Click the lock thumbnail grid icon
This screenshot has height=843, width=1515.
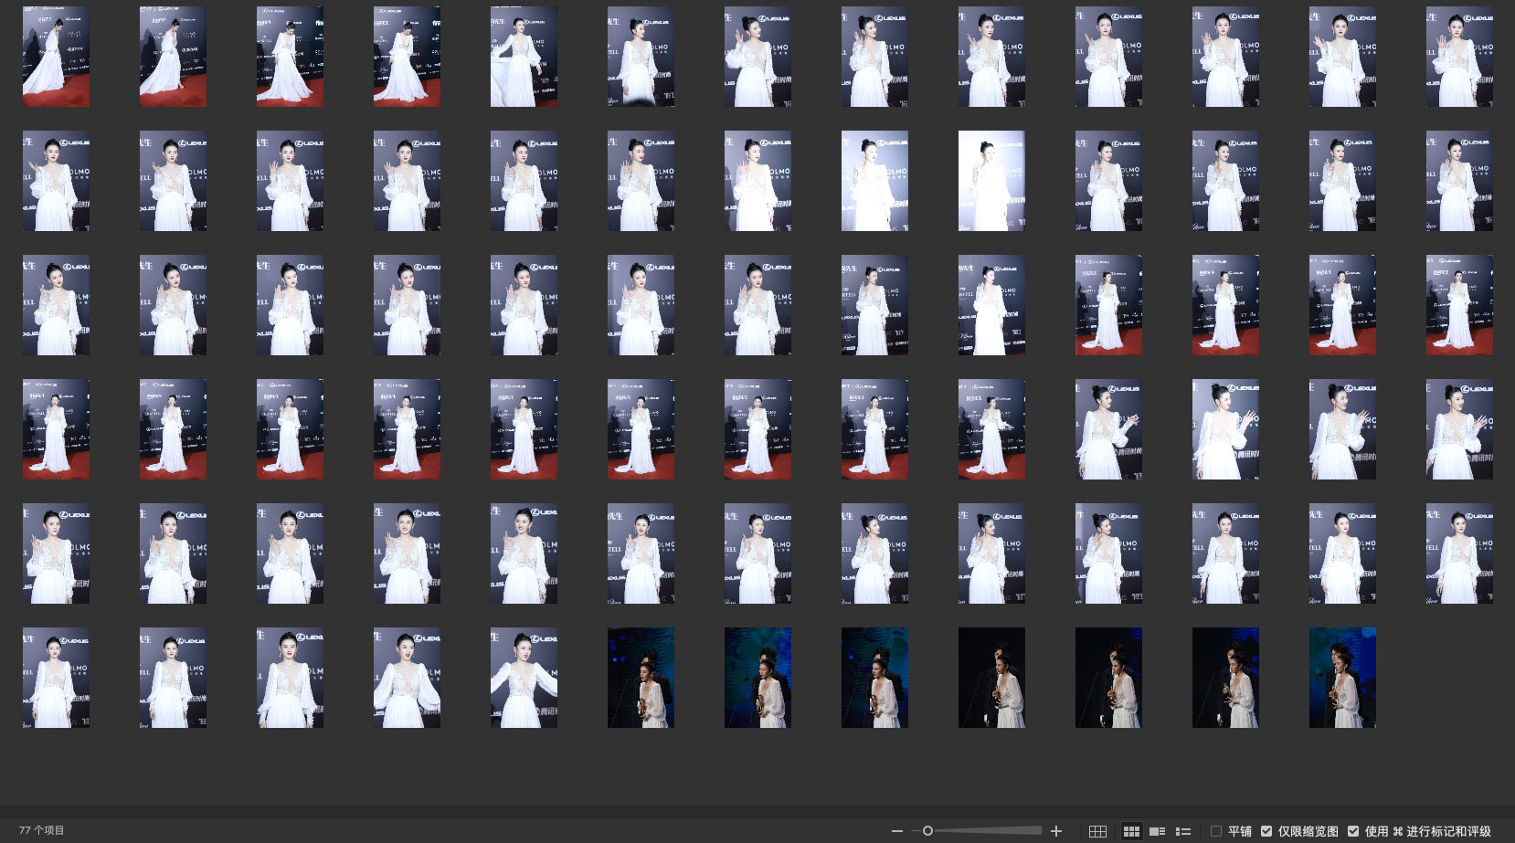coord(1097,831)
